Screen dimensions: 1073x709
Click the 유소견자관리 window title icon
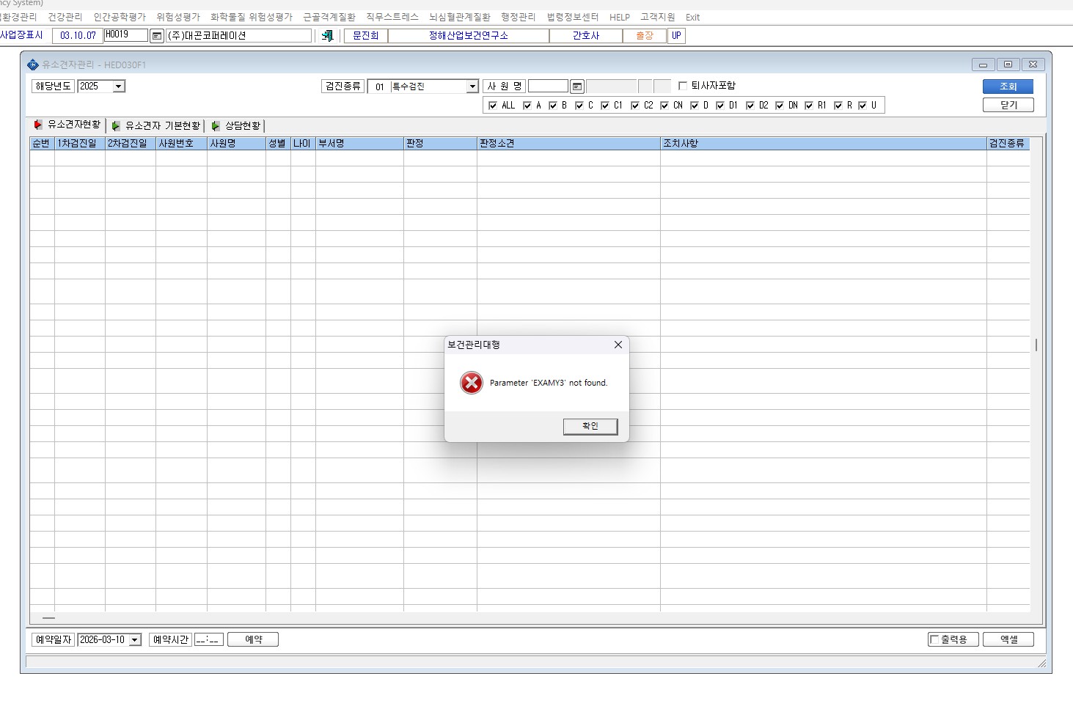point(33,65)
